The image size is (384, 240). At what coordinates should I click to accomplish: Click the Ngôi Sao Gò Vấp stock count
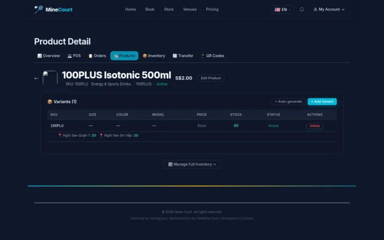tap(136, 135)
